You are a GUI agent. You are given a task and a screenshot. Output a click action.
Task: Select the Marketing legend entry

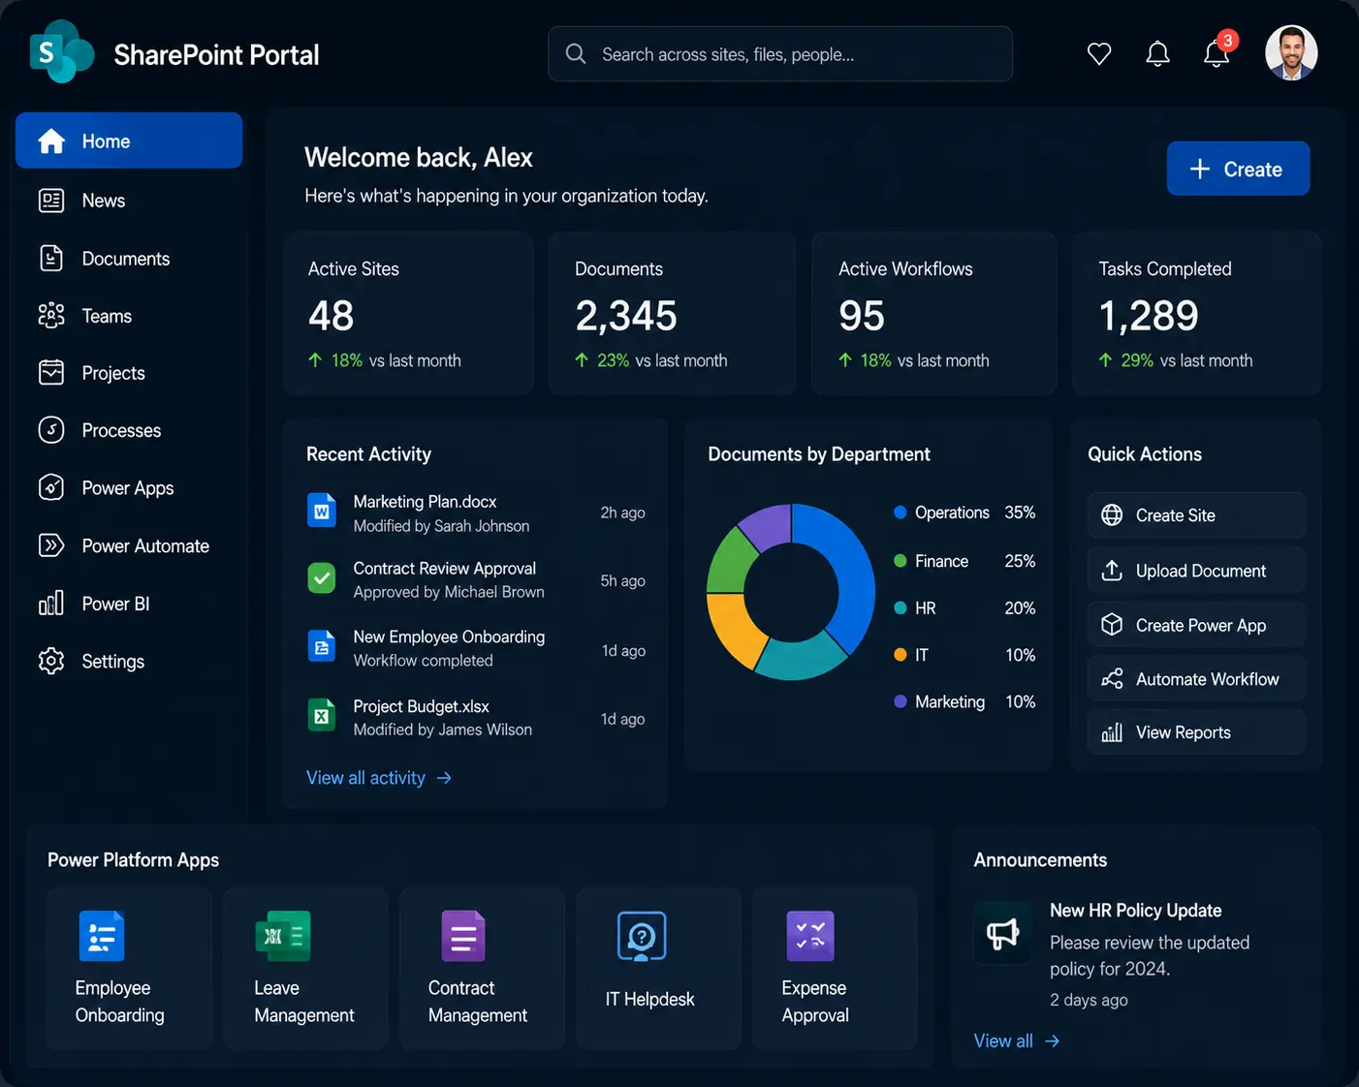pyautogui.click(x=964, y=701)
